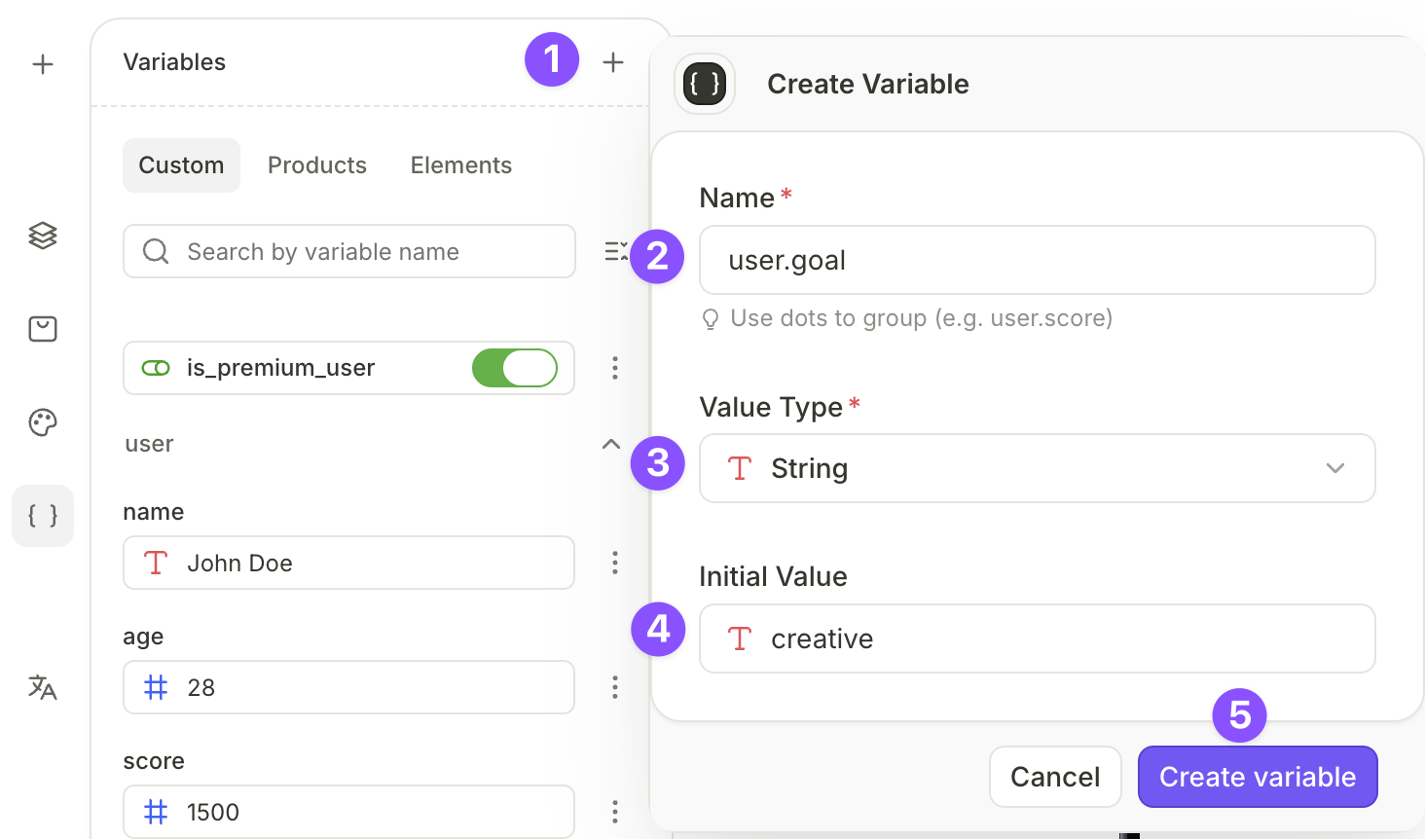Click the Initial Value label
The image size is (1425, 839).
tap(773, 576)
